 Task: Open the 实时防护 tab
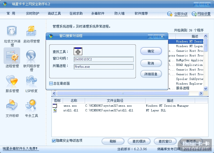coord(32,14)
